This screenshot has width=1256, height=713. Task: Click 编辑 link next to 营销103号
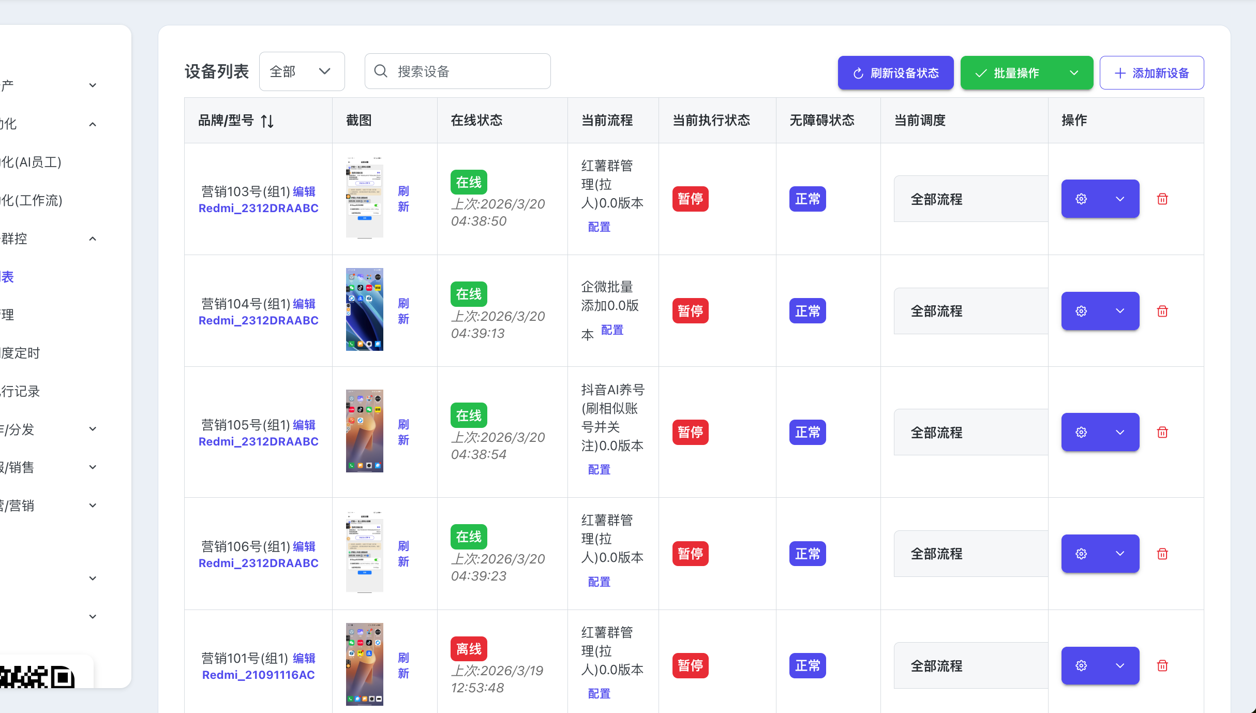point(304,192)
